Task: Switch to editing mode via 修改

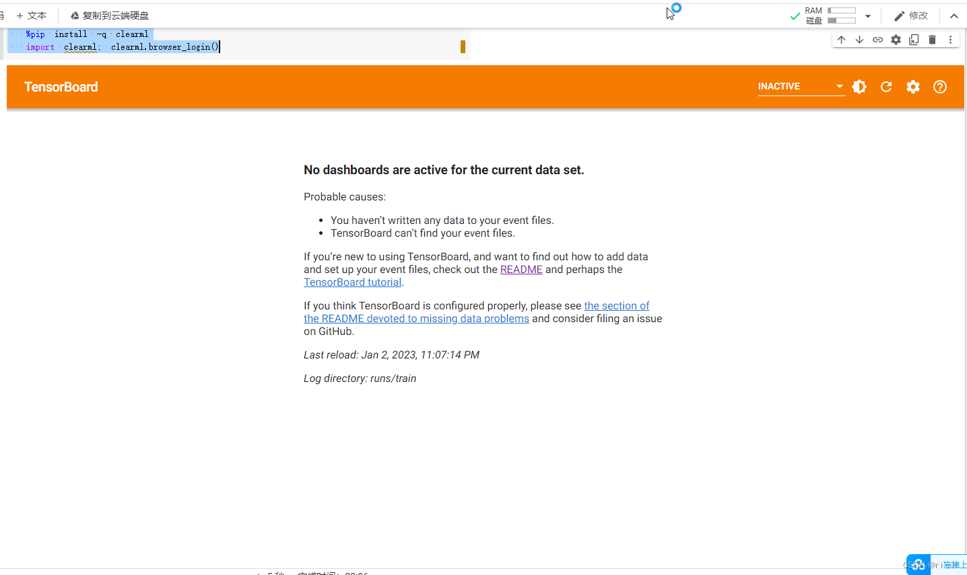Action: point(911,15)
